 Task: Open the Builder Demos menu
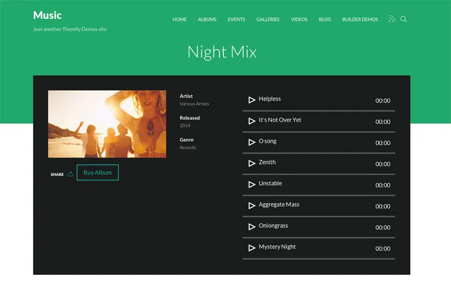tap(360, 20)
